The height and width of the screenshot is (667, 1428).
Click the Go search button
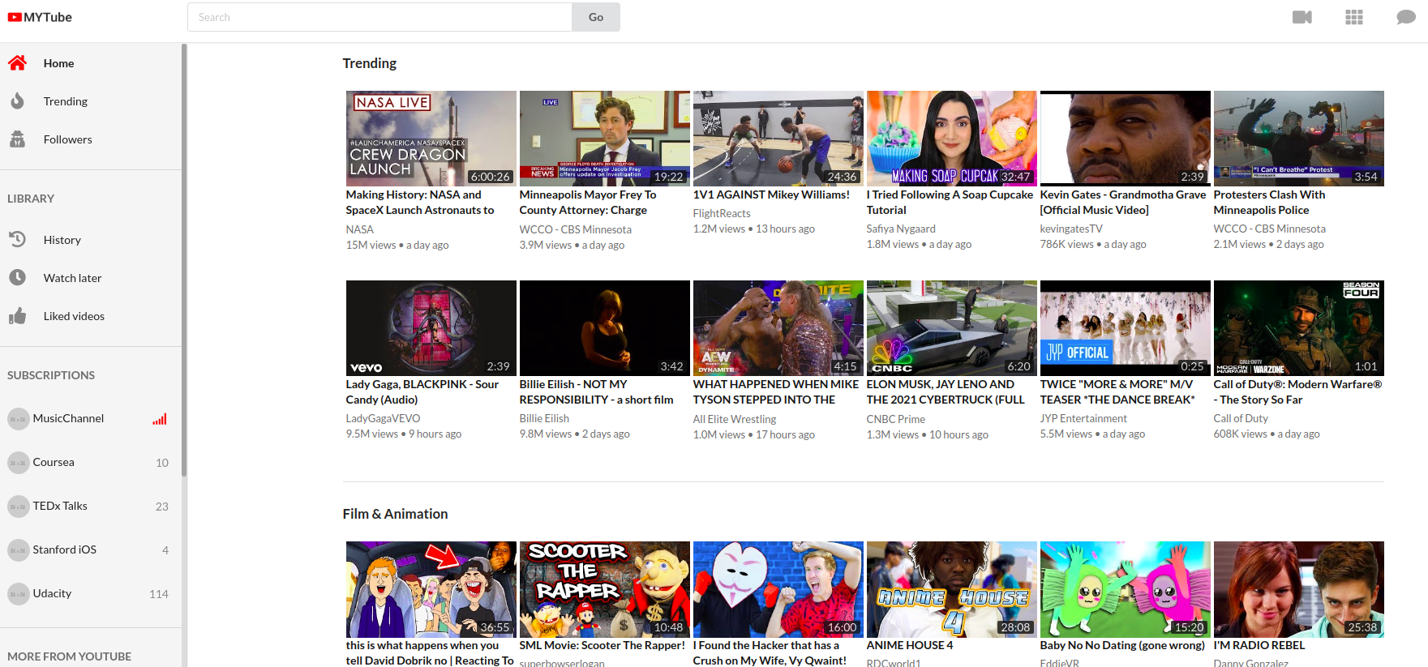596,17
